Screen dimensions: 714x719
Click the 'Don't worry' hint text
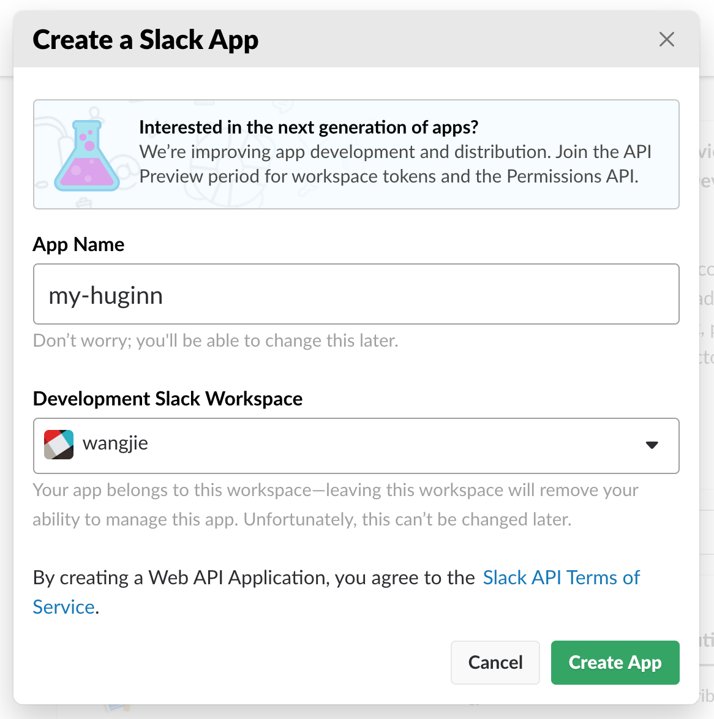pos(216,341)
